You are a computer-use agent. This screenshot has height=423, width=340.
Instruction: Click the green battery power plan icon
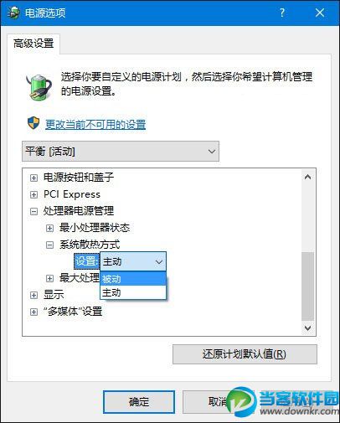[x=39, y=86]
